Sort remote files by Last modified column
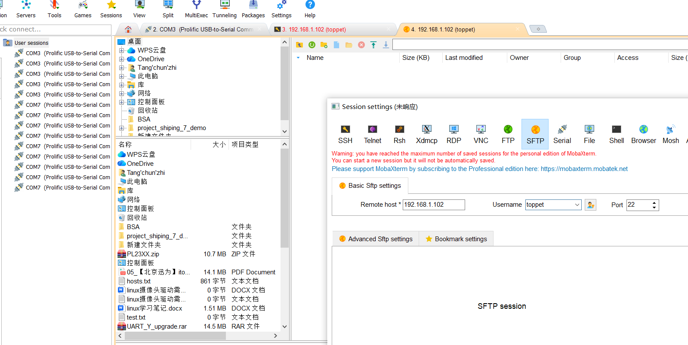This screenshot has width=688, height=345. [464, 58]
